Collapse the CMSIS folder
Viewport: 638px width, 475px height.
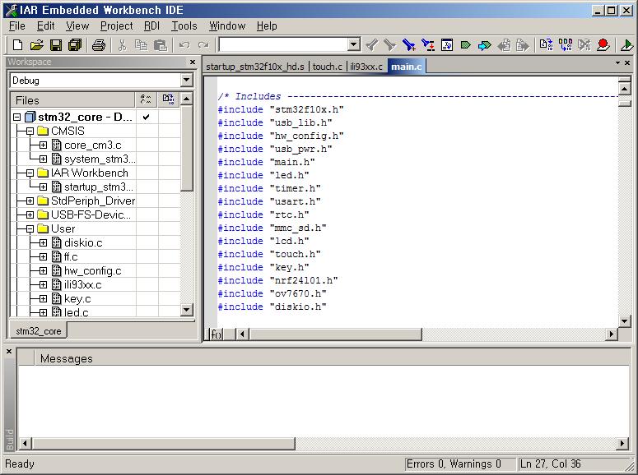[x=30, y=131]
